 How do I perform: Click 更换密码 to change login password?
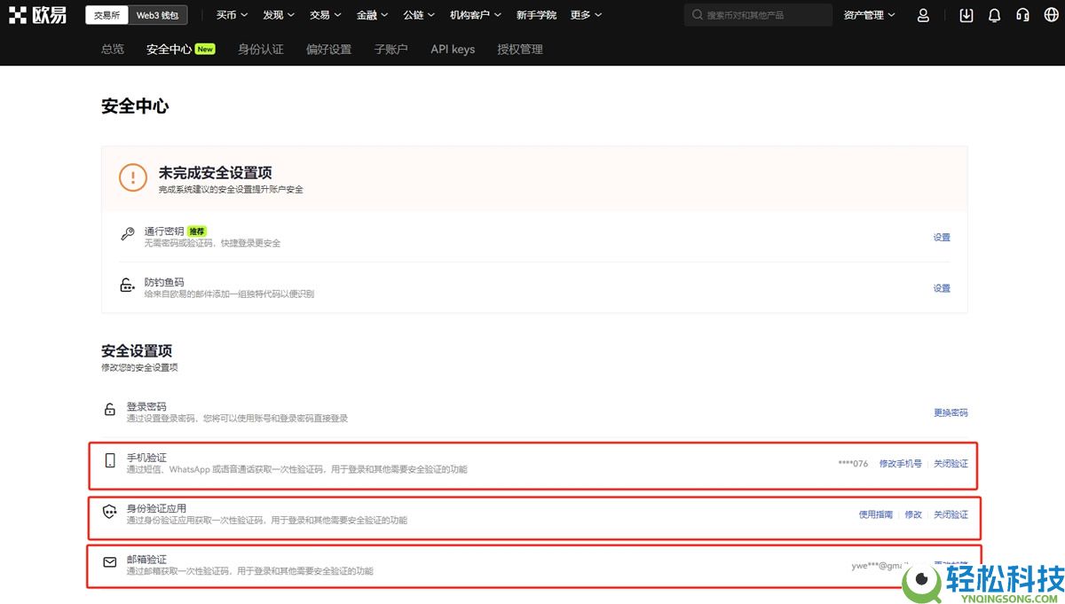(x=951, y=412)
